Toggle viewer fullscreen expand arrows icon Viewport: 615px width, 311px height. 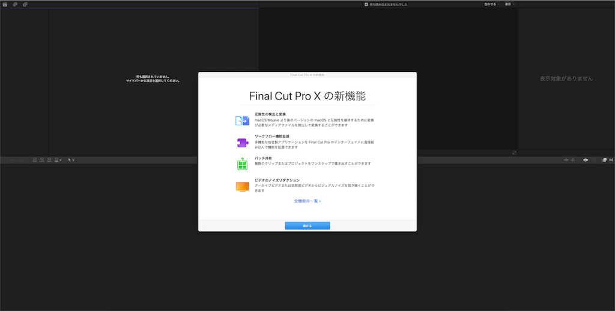pos(514,153)
